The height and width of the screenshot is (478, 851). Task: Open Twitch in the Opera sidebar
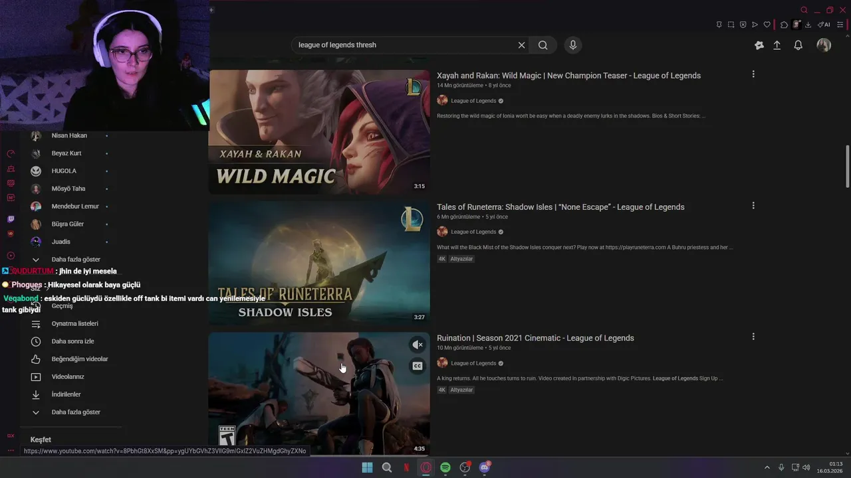[x=11, y=219]
